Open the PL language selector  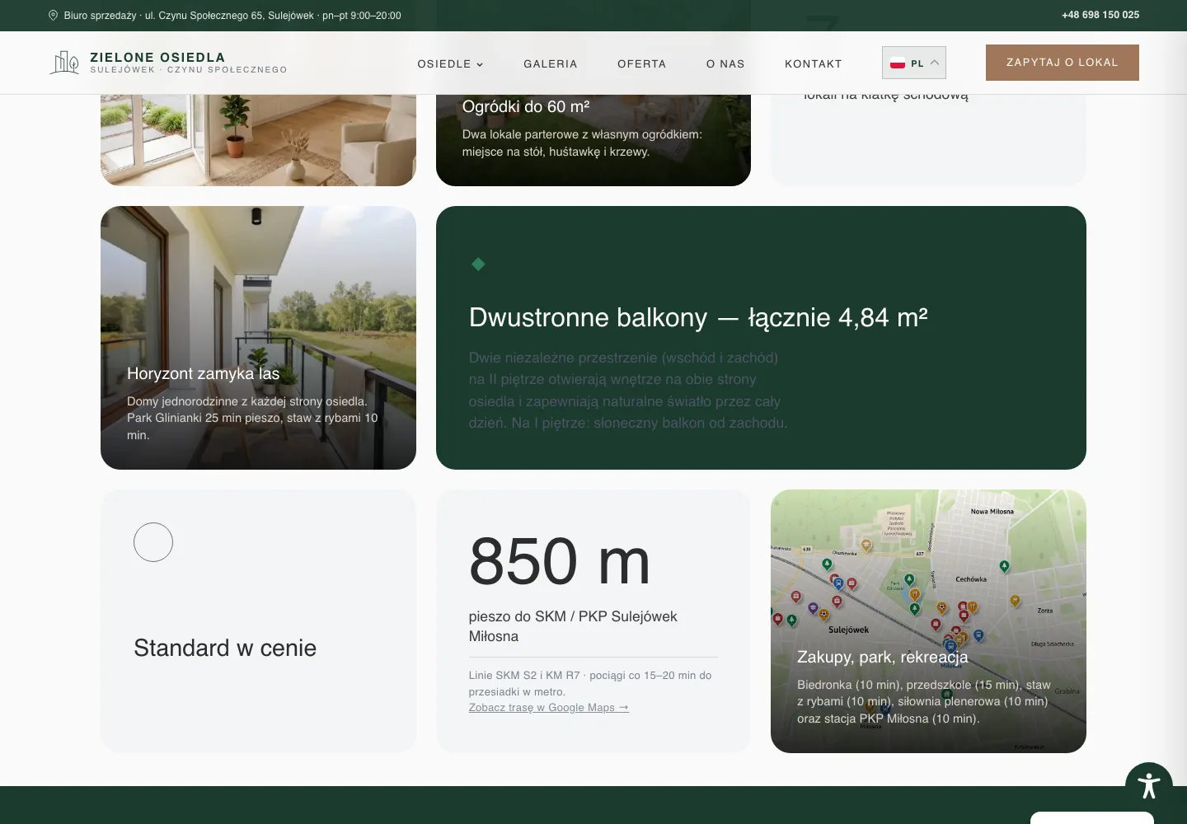pos(914,63)
